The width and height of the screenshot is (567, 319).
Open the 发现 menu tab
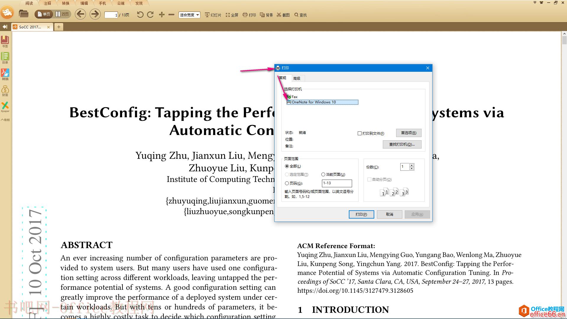pyautogui.click(x=139, y=3)
